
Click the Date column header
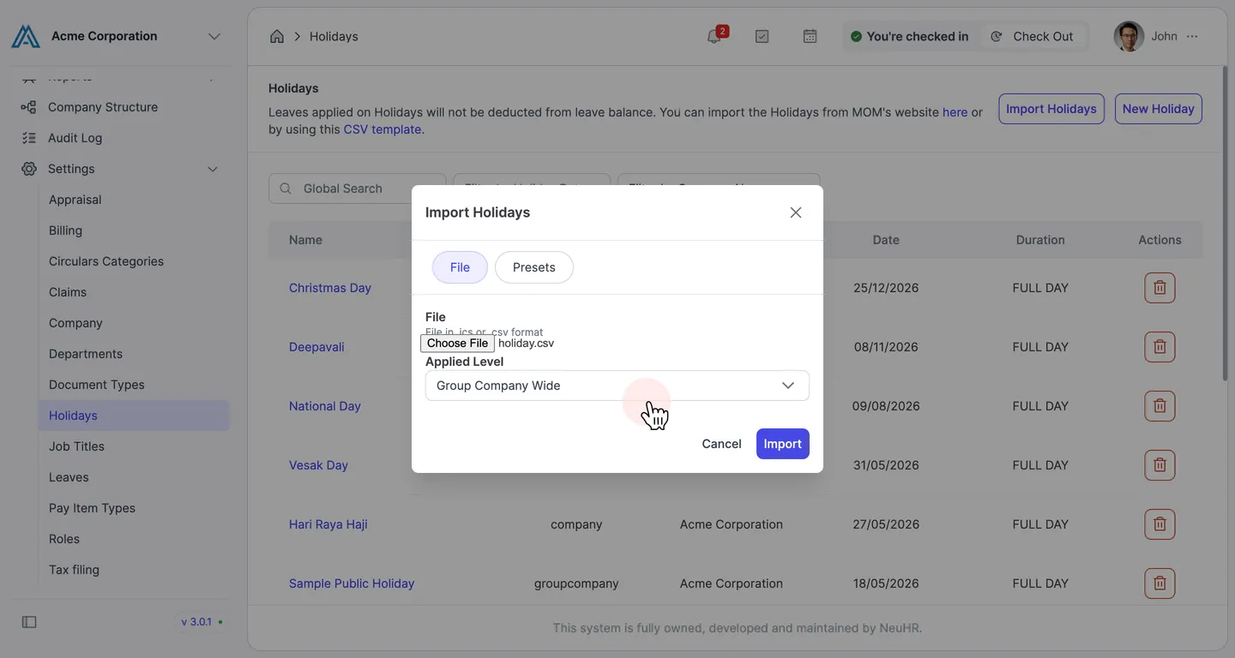click(886, 240)
